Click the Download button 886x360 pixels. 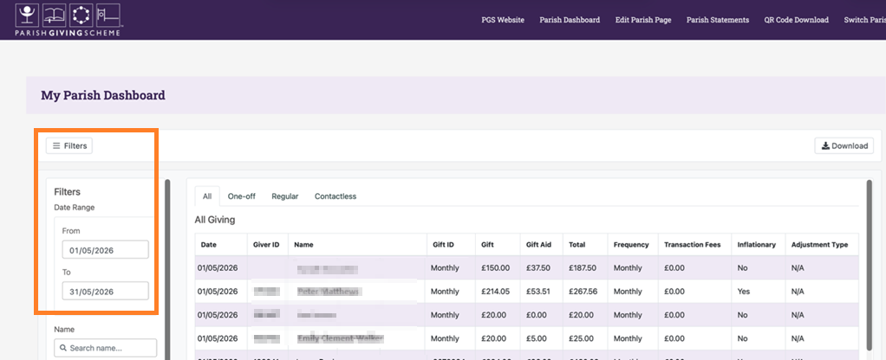tap(844, 145)
